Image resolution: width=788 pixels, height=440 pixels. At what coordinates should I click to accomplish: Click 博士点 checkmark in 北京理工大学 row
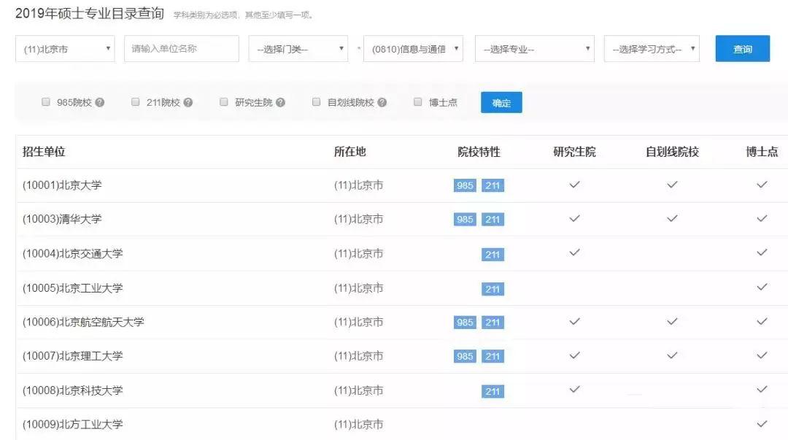tap(762, 355)
